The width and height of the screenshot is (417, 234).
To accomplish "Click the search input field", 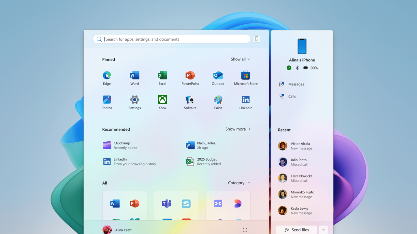I will [172, 39].
